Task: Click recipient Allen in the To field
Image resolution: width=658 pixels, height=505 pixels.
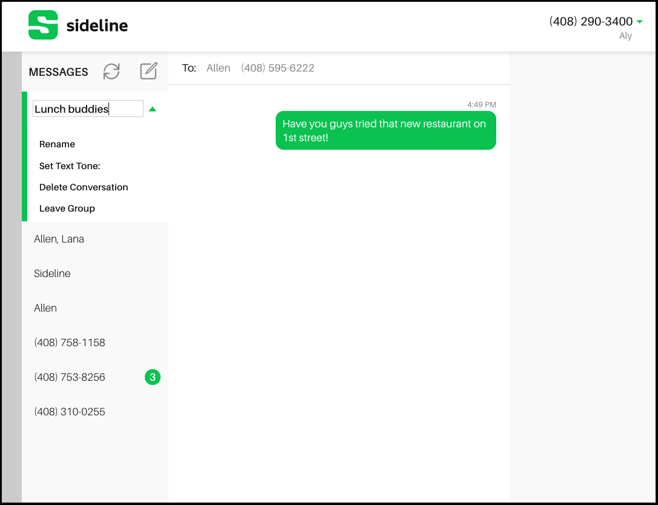Action: [218, 68]
